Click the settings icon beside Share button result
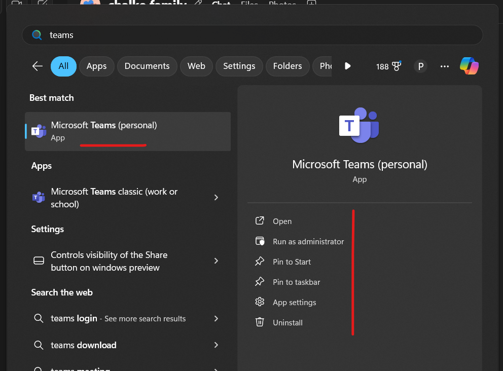This screenshot has height=371, width=503. pos(39,261)
